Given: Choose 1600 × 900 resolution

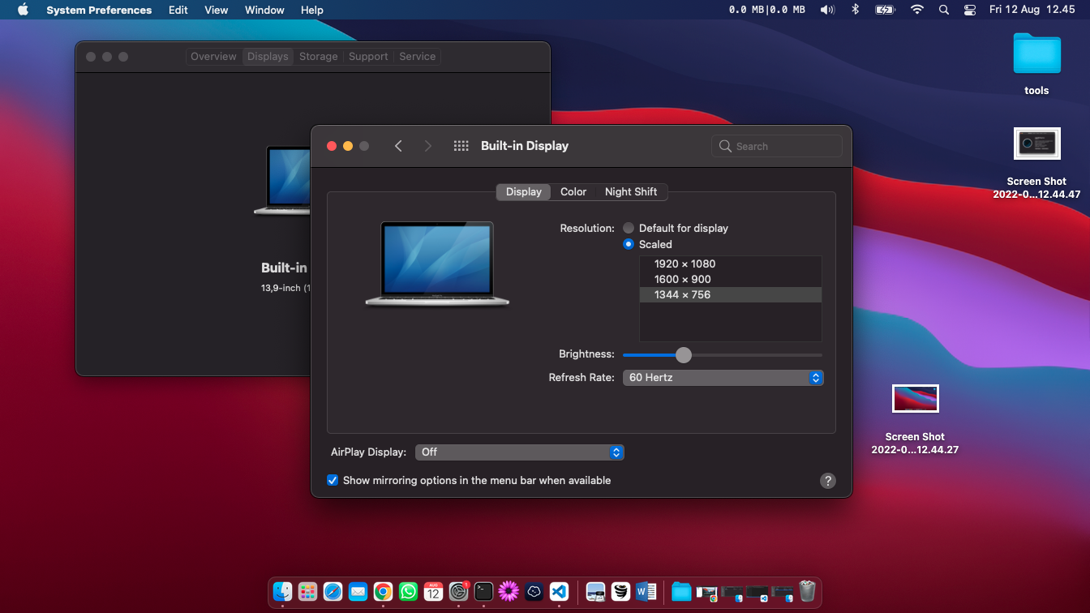Looking at the screenshot, I should coord(731,279).
